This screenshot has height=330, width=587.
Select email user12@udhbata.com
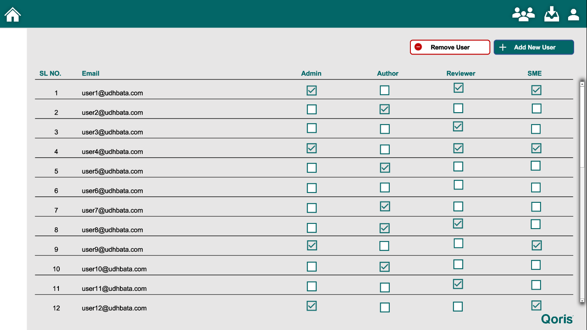114,308
